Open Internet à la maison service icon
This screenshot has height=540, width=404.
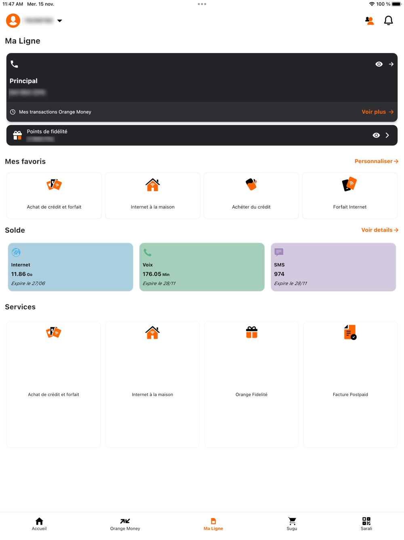(152, 333)
